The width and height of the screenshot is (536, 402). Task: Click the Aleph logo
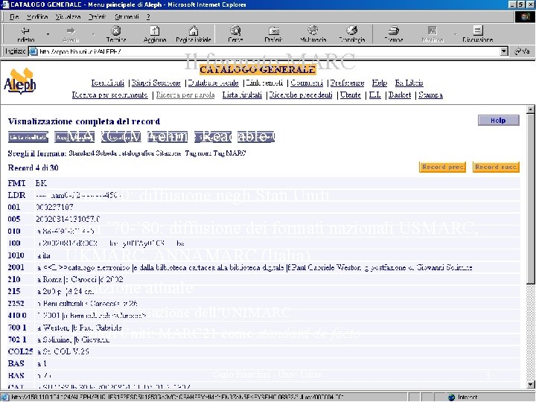pyautogui.click(x=20, y=81)
